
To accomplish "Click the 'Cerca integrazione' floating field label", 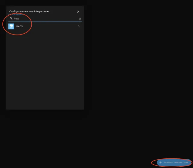I will 15,14.
